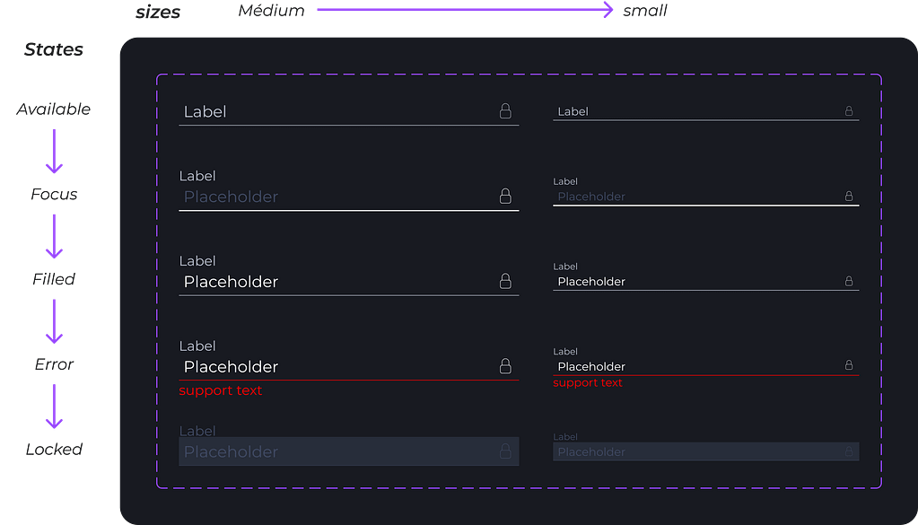Click the lock icon in the small Error field

pos(849,366)
